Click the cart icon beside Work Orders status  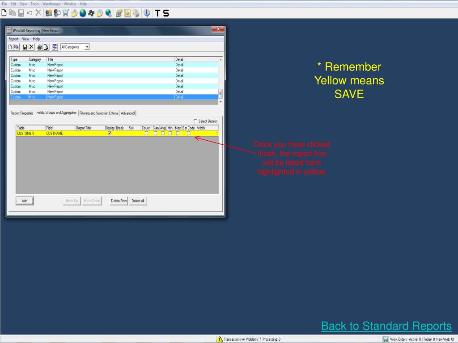386,339
